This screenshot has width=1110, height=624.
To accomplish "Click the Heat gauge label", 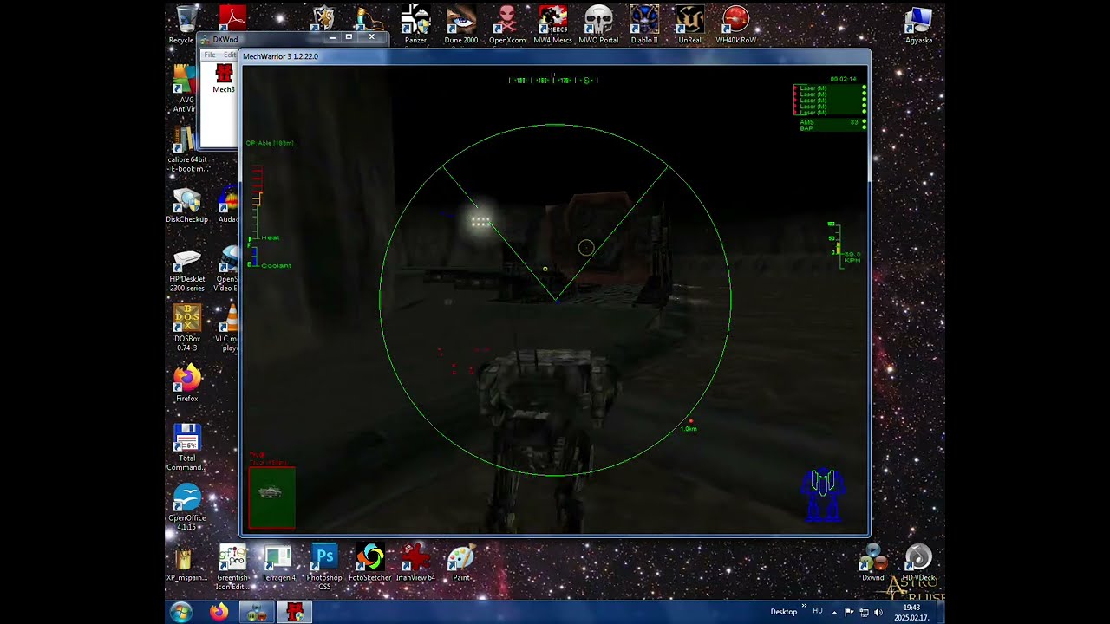I will click(271, 237).
